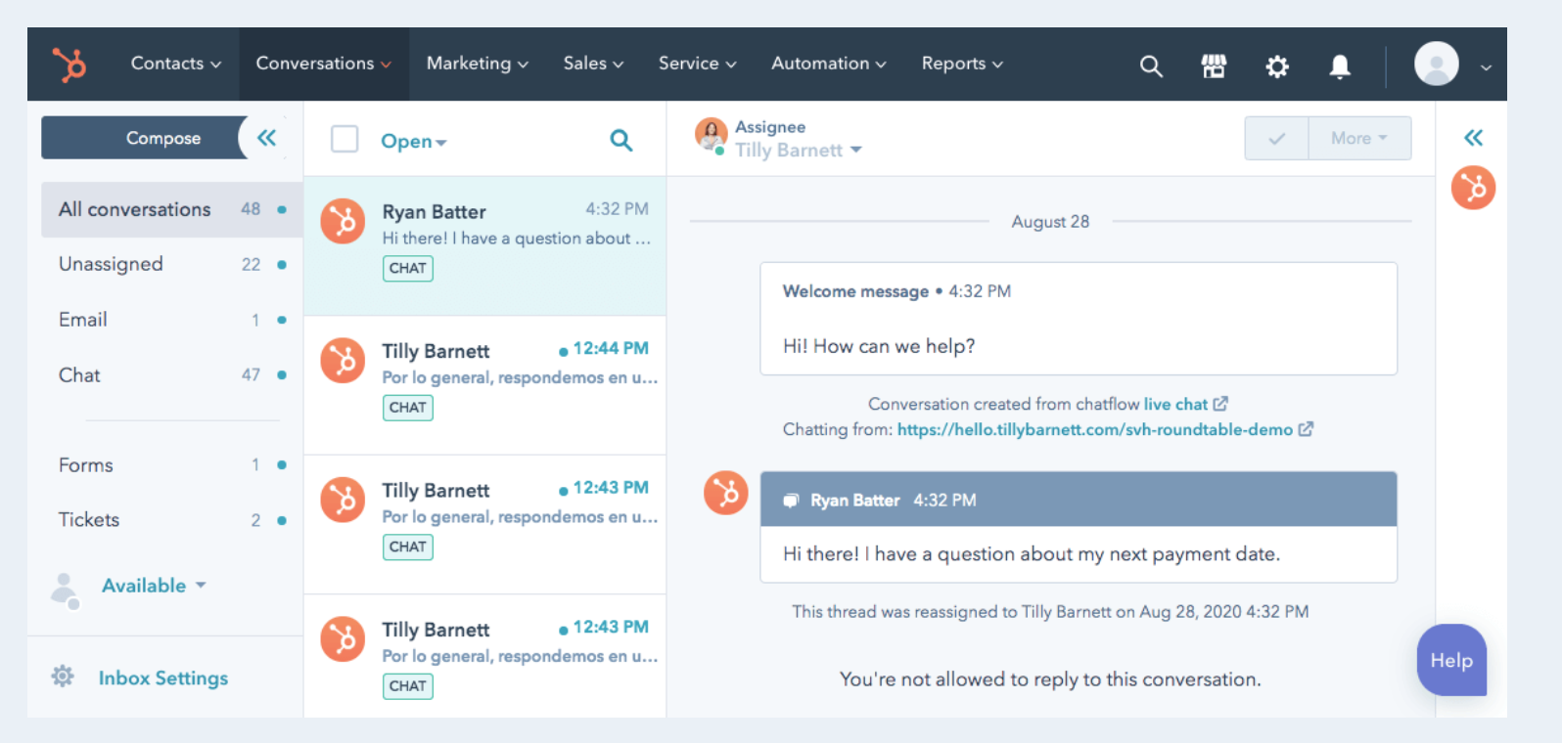Open the top navigation search icon
This screenshot has height=743, width=1562.
[1151, 66]
